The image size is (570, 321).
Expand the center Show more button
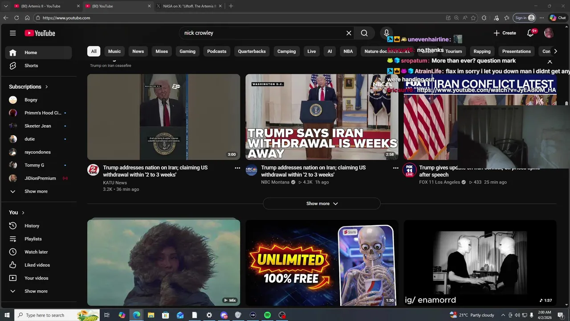pos(322,204)
